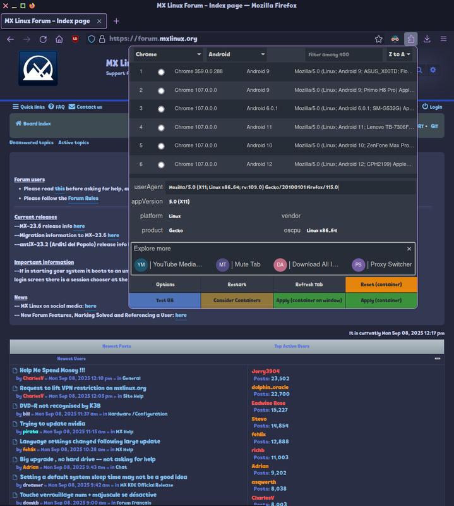Open the Quick links menu

point(28,107)
